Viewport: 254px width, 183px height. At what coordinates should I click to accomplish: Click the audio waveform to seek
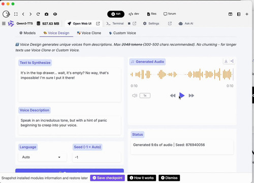pyautogui.click(x=182, y=75)
